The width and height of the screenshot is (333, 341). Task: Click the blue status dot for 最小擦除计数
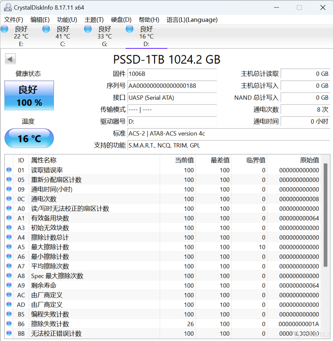point(9,256)
